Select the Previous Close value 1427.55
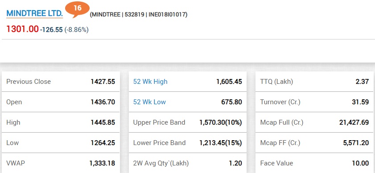 (x=103, y=82)
